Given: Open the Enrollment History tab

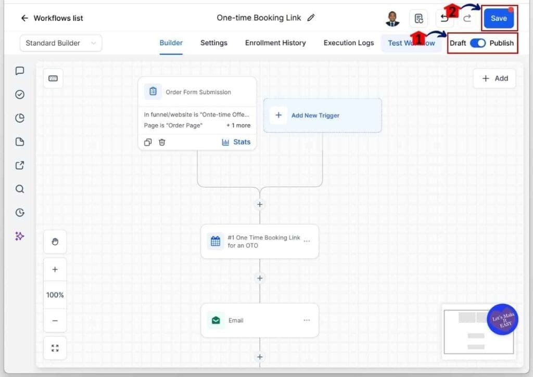Looking at the screenshot, I should point(275,43).
